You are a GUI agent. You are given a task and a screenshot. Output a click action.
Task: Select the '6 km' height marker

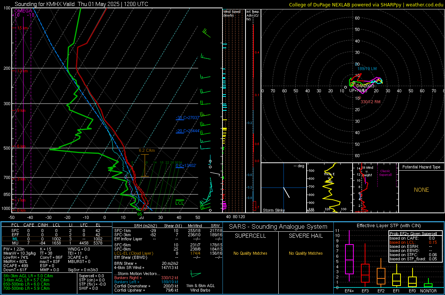click(x=21, y=146)
